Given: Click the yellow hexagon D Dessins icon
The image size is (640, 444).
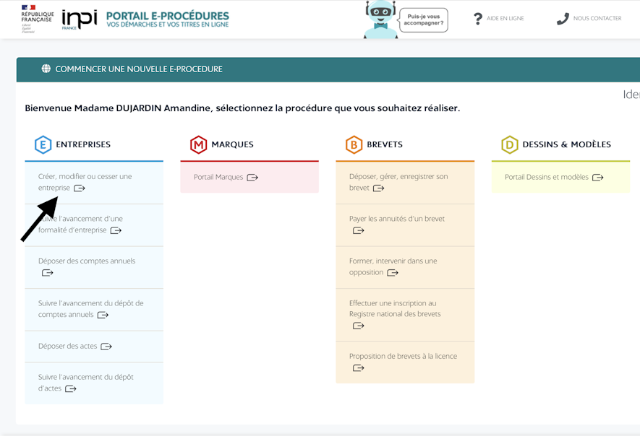Looking at the screenshot, I should [510, 144].
